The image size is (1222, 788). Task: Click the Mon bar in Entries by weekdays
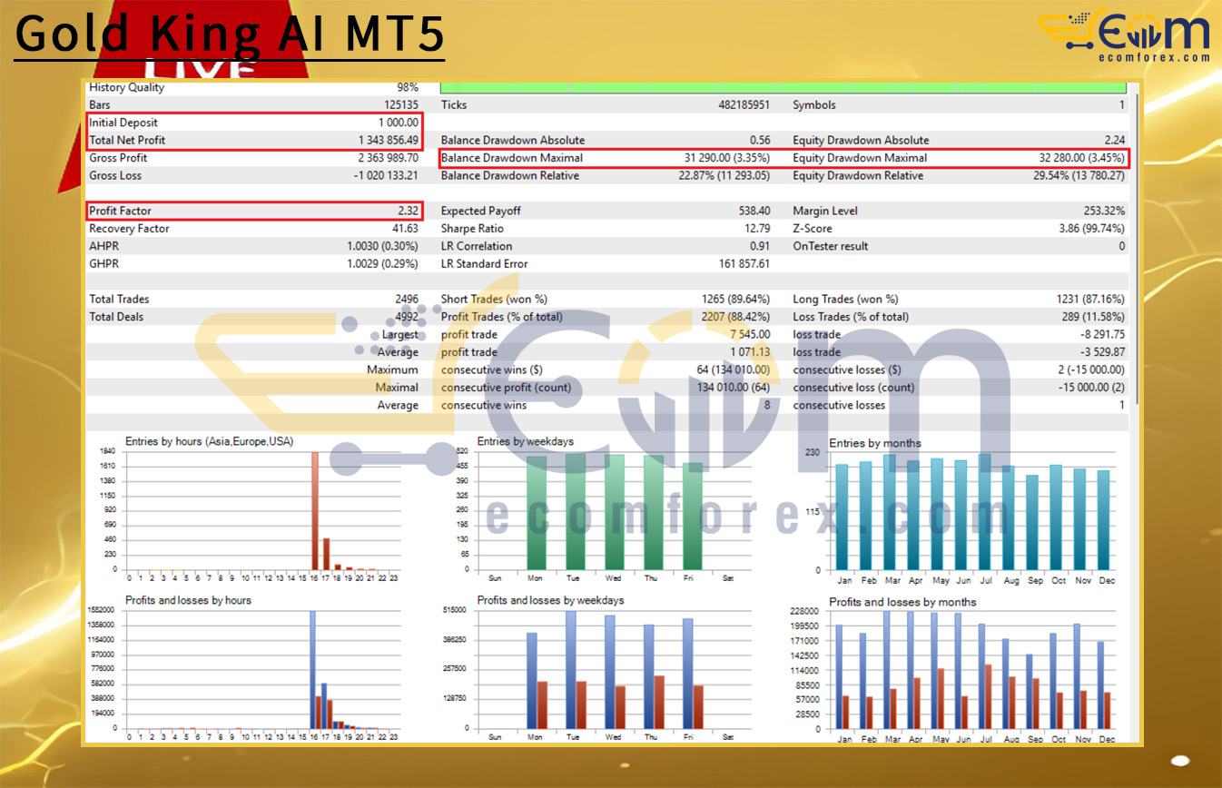click(x=537, y=513)
